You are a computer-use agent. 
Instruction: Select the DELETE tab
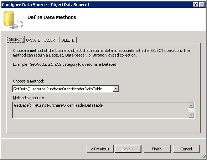[x=68, y=40]
